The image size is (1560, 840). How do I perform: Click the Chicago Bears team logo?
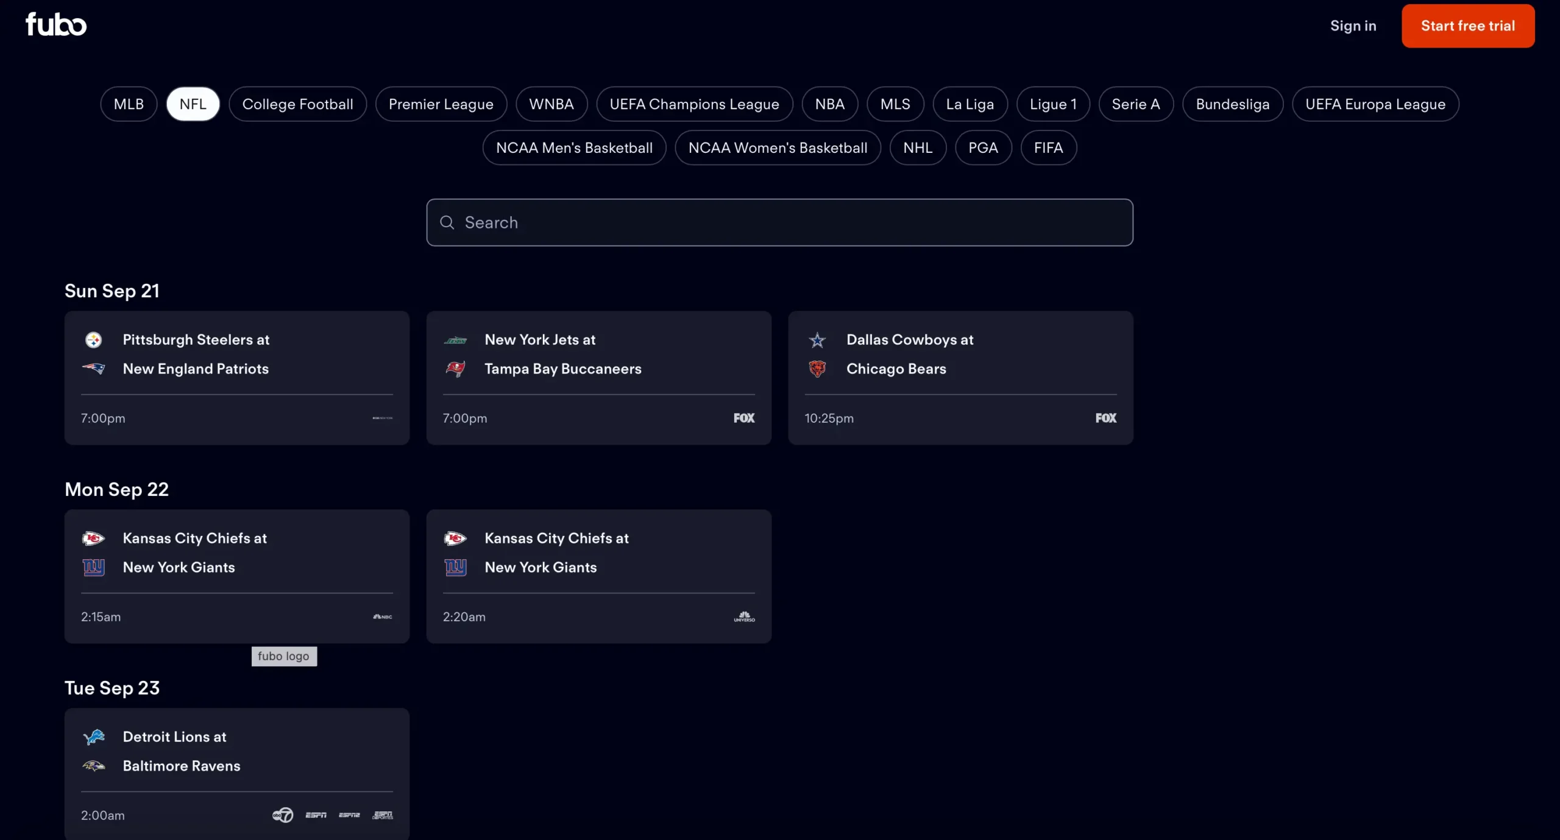click(817, 369)
